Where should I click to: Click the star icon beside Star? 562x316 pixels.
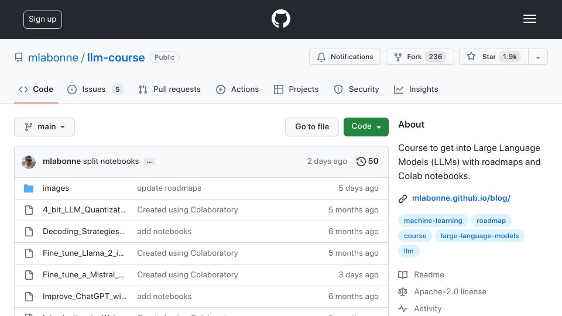pyautogui.click(x=471, y=56)
